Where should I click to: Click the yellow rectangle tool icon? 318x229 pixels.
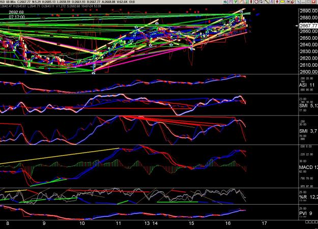click(282, 2)
